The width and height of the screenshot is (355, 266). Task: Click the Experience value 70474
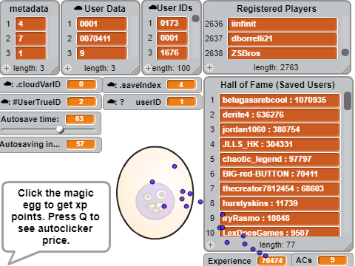(x=272, y=261)
